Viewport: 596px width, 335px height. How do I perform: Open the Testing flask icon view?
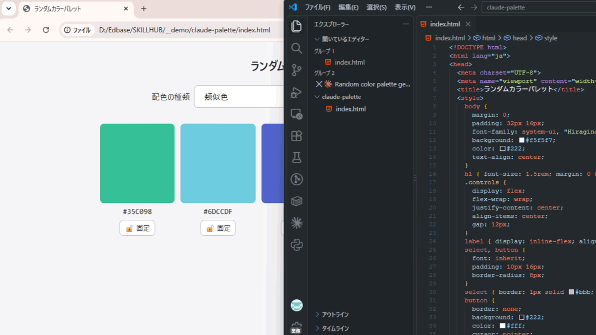tap(297, 158)
